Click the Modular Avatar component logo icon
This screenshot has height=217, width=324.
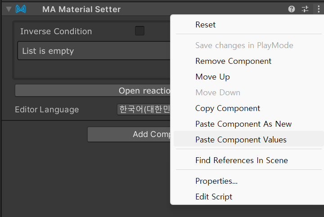pyautogui.click(x=21, y=9)
